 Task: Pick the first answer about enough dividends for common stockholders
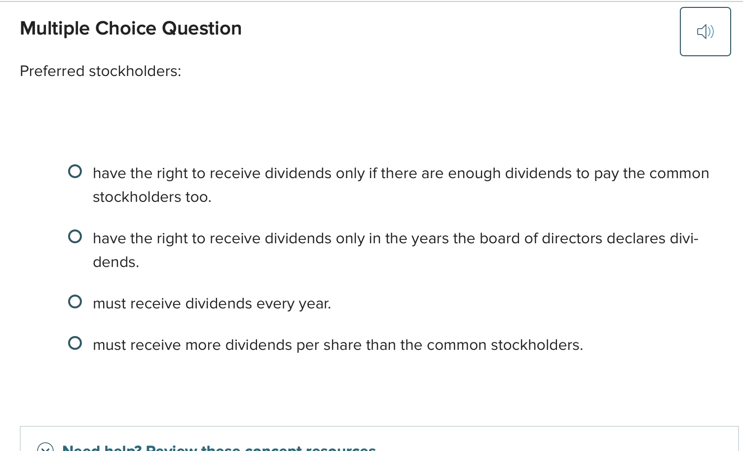[x=75, y=171]
